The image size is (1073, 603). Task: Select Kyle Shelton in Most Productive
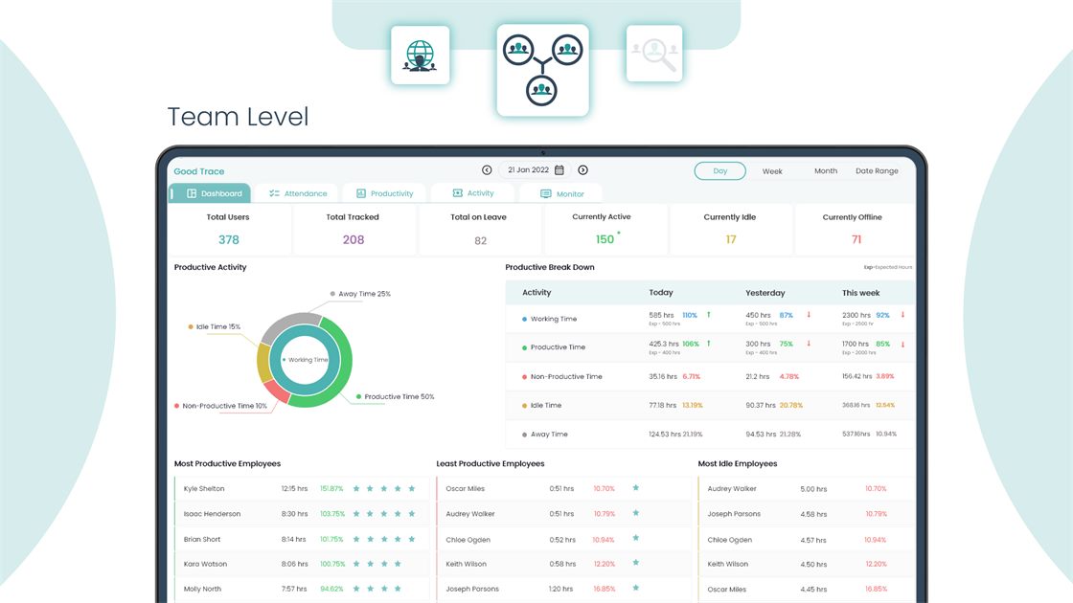[302, 489]
